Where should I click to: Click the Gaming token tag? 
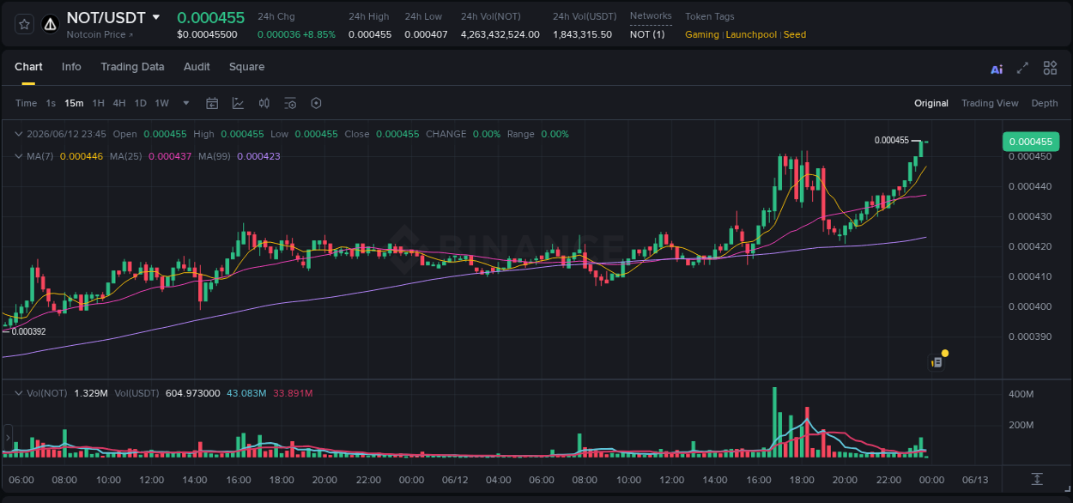702,34
